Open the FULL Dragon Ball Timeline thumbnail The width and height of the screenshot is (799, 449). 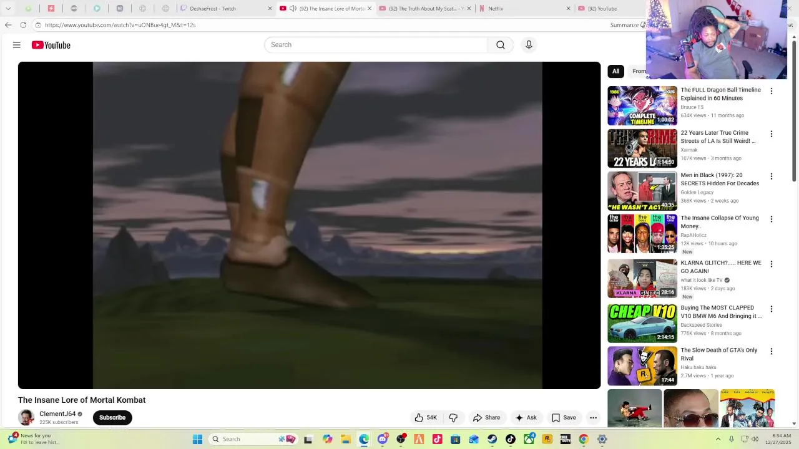pos(642,106)
